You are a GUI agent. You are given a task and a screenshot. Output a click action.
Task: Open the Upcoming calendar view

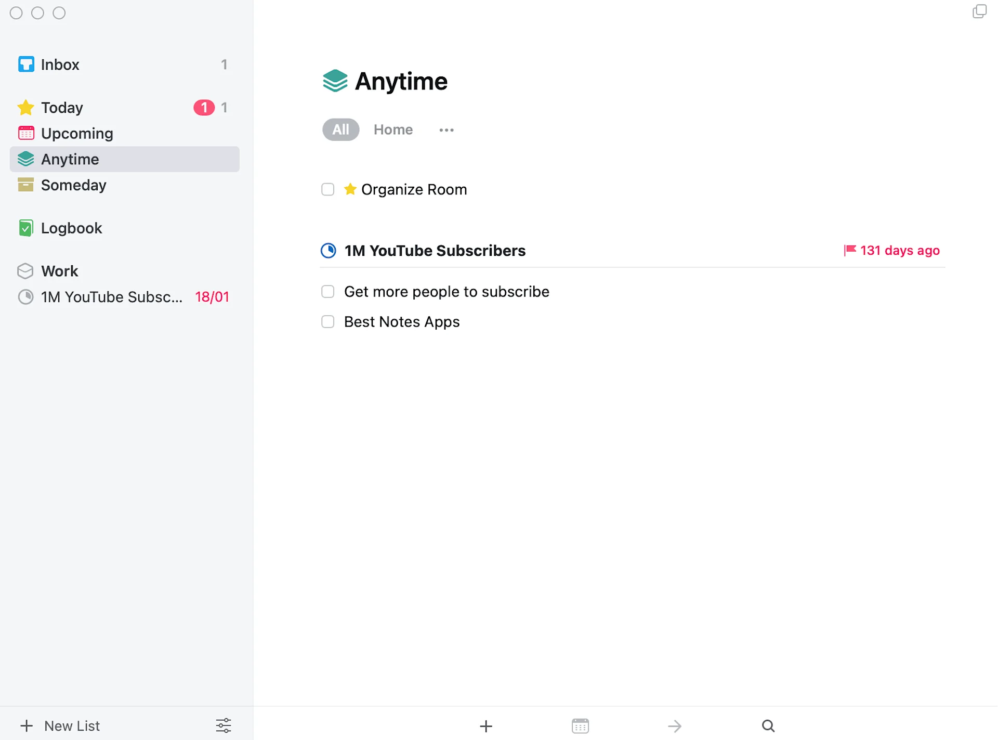point(76,133)
